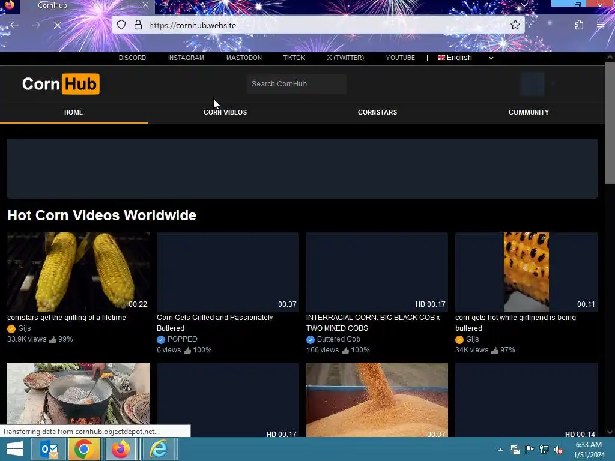Image resolution: width=615 pixels, height=461 pixels.
Task: Open the English language dropdown
Action: click(465, 58)
